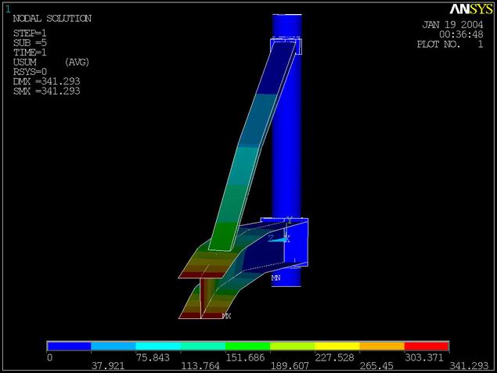Click the blue vertical column in the model
The image size is (497, 373).
pos(286,150)
